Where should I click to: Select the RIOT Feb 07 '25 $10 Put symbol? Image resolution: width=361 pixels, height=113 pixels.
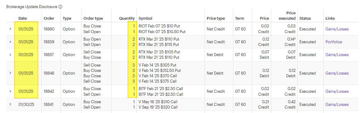[x=159, y=26]
